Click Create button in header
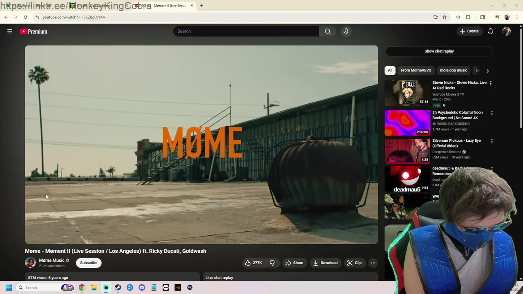 (x=469, y=31)
